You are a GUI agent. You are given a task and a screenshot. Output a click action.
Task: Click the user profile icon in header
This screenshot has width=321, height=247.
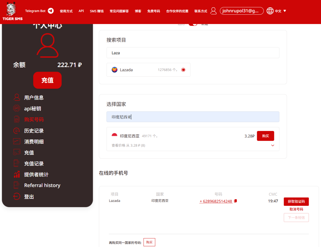click(214, 11)
